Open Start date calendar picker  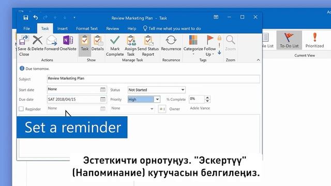click(x=103, y=89)
